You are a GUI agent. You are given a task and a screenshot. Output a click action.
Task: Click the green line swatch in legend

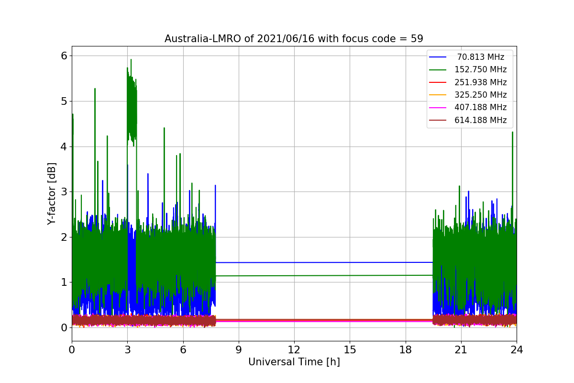pyautogui.click(x=438, y=70)
